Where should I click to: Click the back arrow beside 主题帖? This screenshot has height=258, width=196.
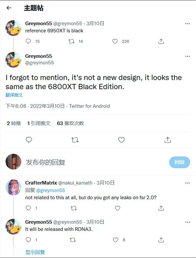tap(9, 8)
